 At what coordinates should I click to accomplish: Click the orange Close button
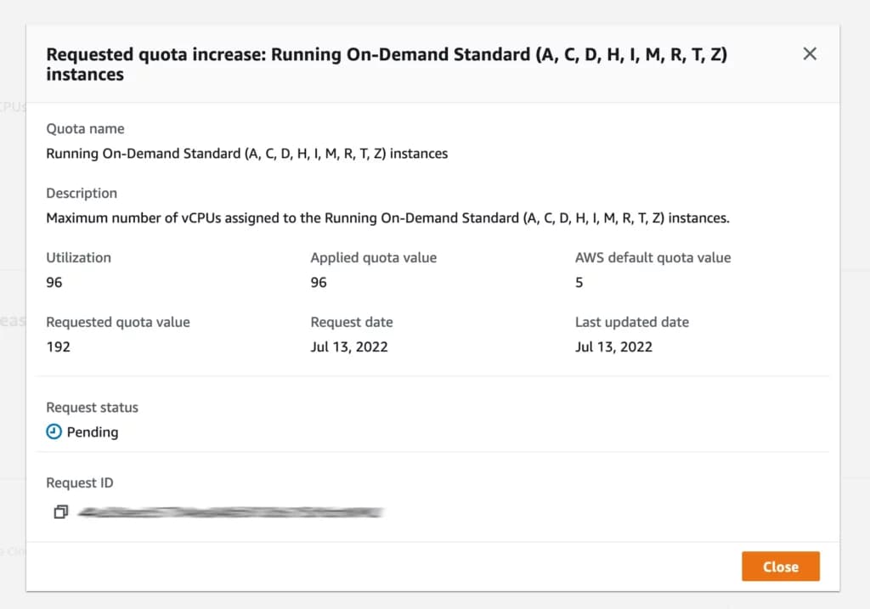[780, 567]
